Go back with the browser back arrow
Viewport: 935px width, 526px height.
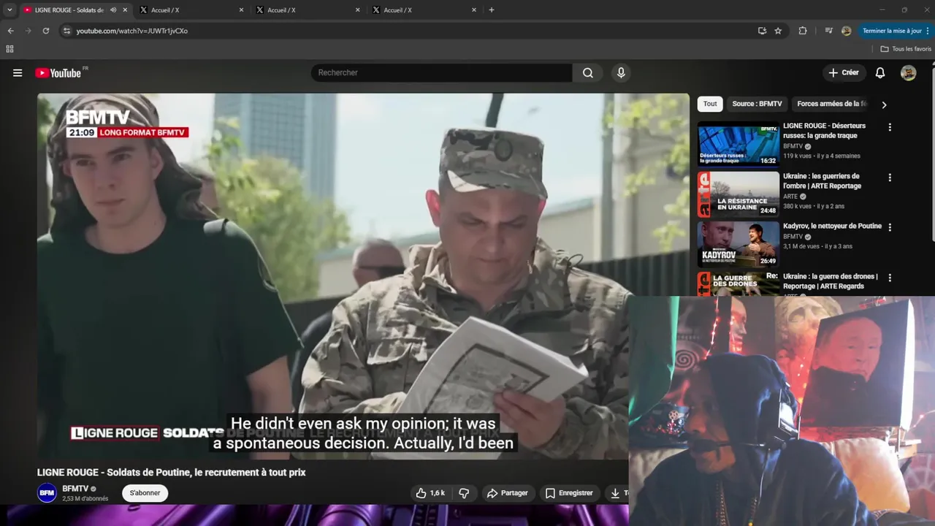(x=10, y=31)
